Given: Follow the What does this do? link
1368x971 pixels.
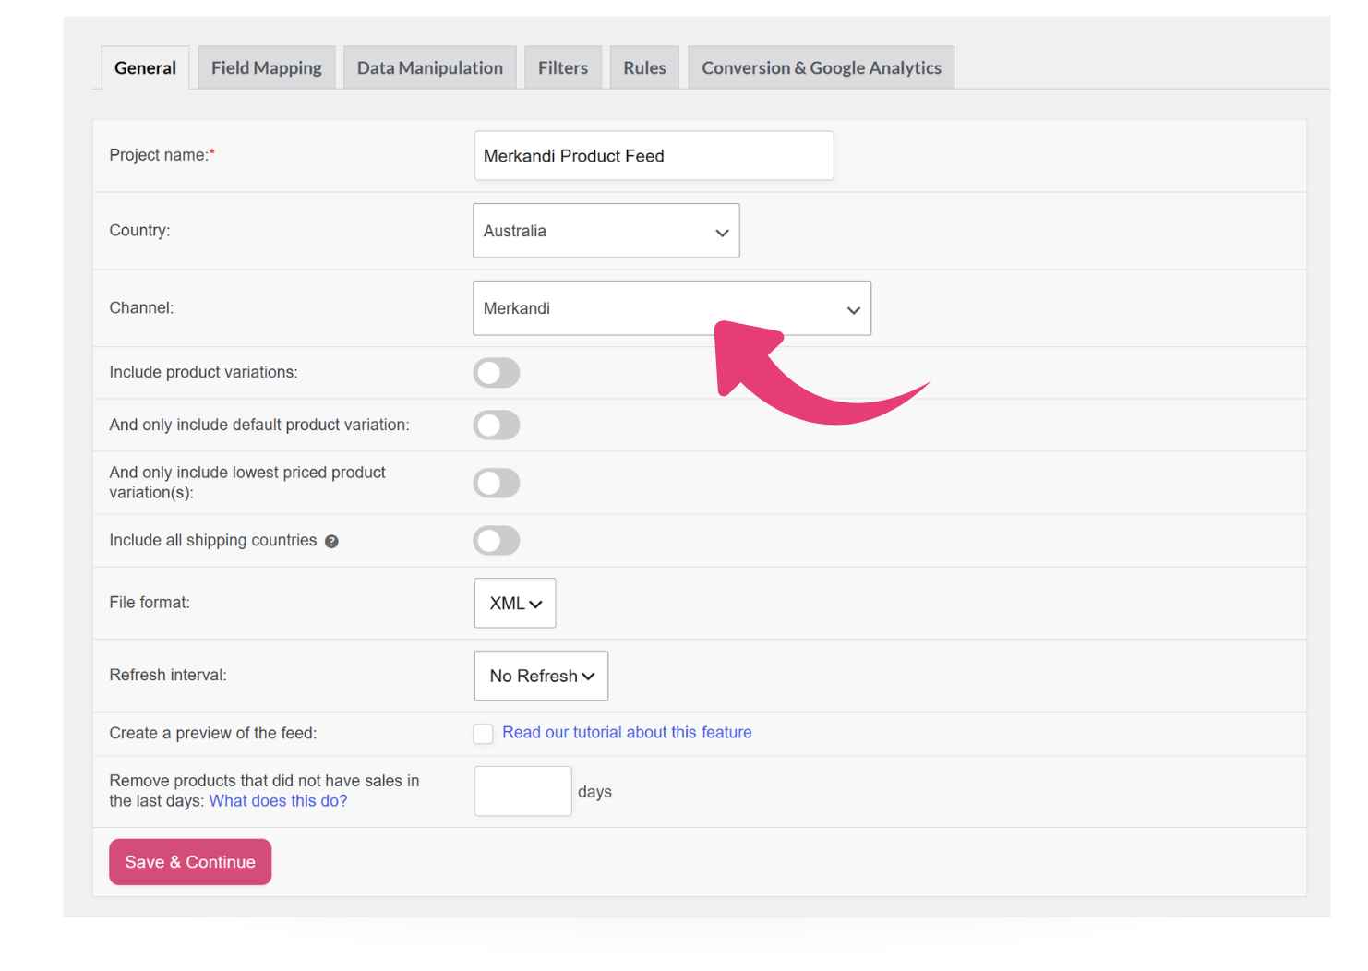Looking at the screenshot, I should [x=279, y=801].
